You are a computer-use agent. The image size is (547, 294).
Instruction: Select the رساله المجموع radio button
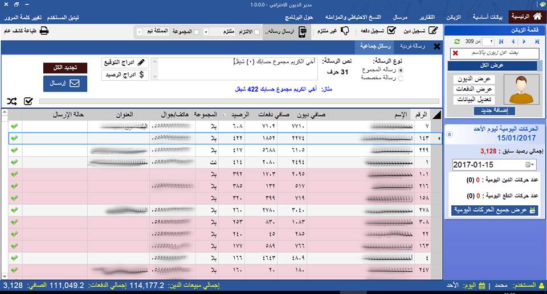[401, 70]
